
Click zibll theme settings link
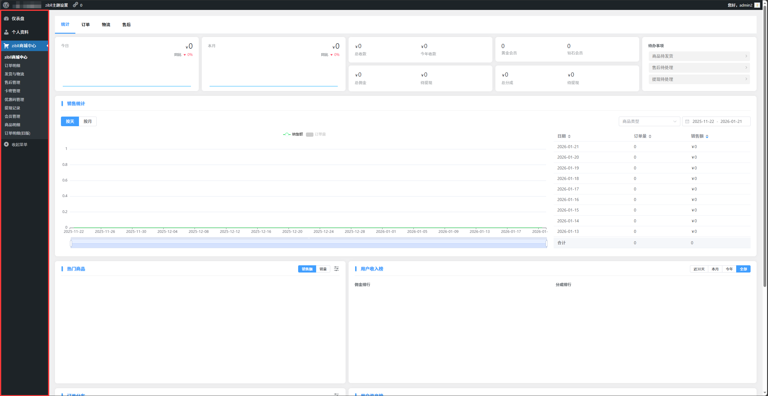[56, 5]
